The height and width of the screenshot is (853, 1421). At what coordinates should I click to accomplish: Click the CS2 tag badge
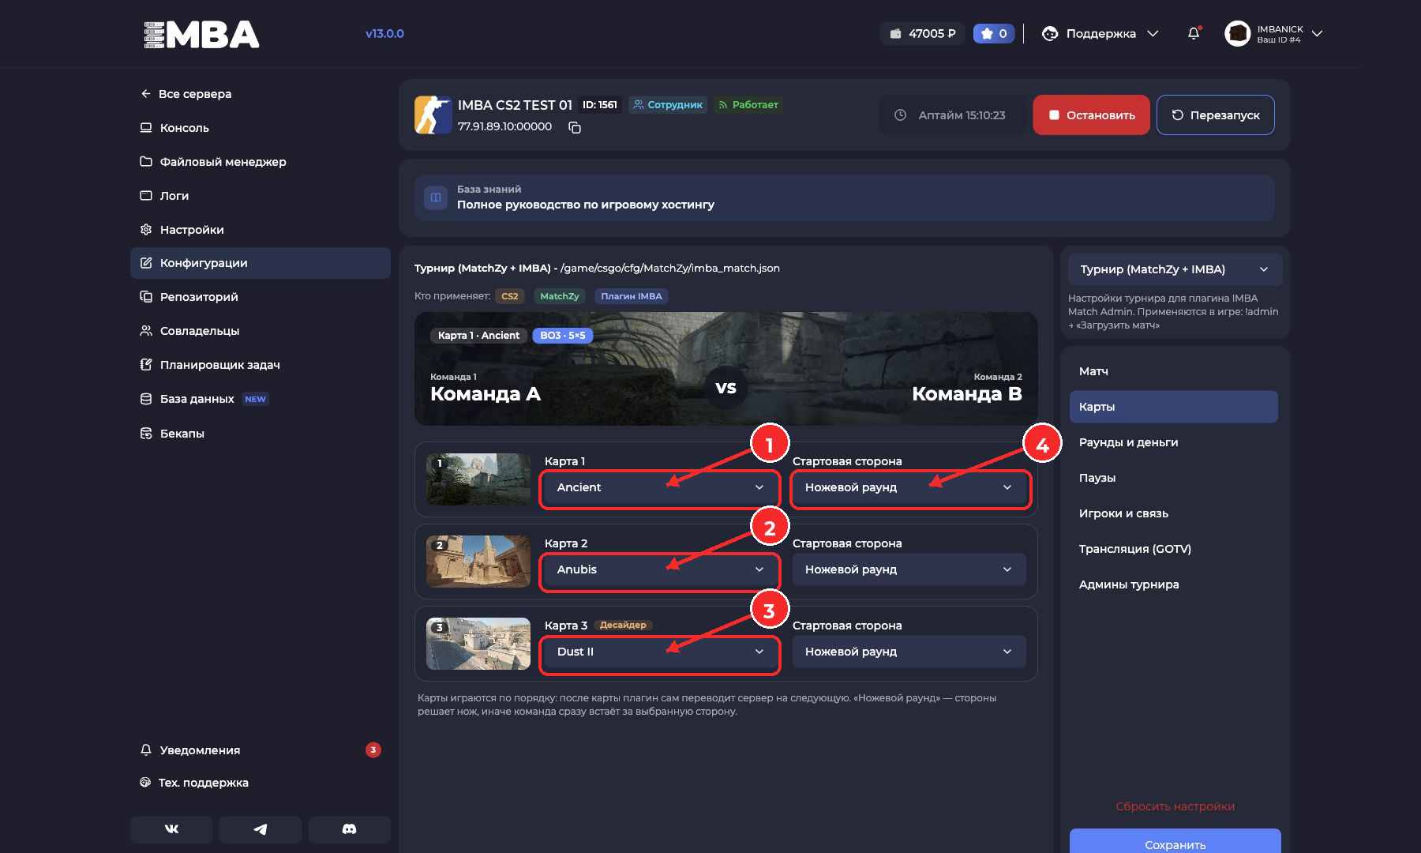(x=510, y=296)
